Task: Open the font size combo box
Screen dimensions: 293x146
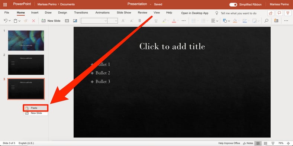Action: coord(113,21)
